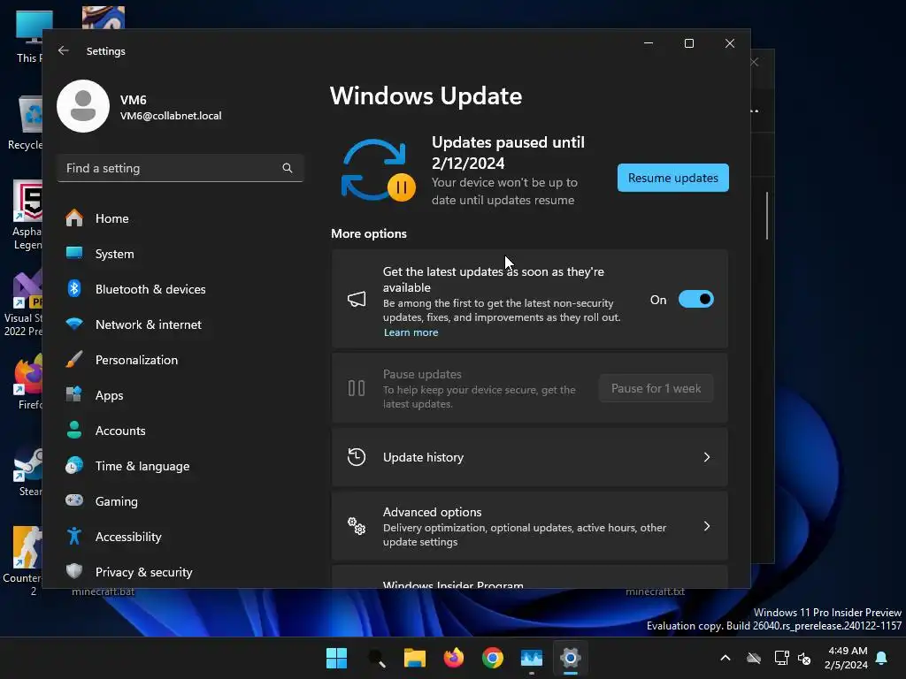Click the Windows Insider Program row
The image size is (906, 679).
(529, 577)
